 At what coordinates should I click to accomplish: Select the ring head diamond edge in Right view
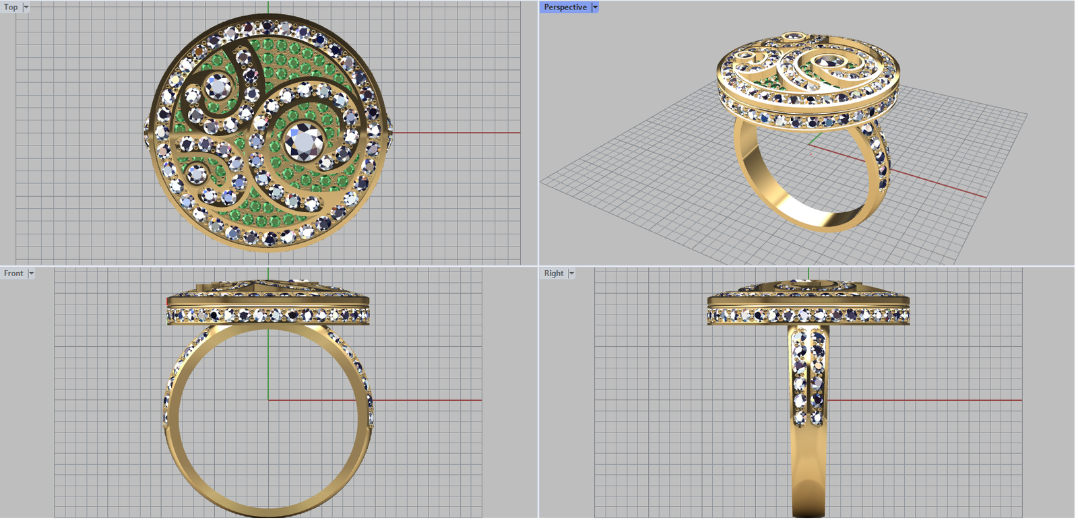click(808, 315)
